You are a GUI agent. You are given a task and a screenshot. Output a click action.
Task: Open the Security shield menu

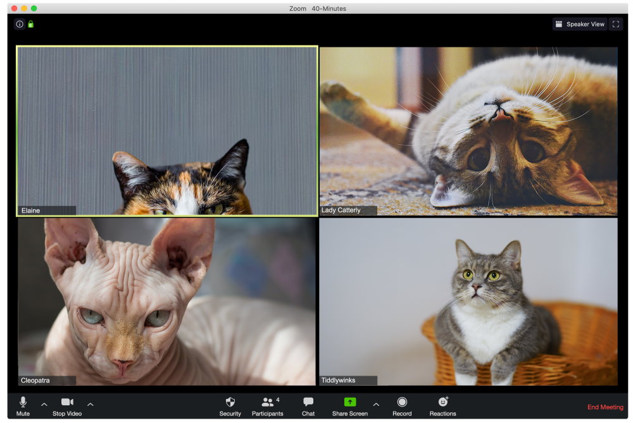pyautogui.click(x=230, y=406)
